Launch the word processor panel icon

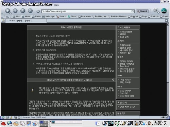(22, 124)
